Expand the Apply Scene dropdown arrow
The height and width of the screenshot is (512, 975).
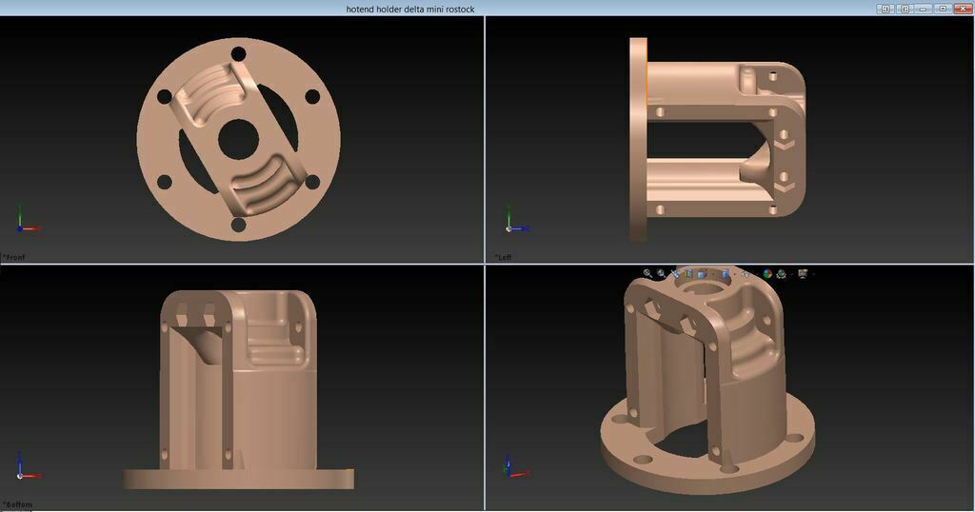point(791,274)
